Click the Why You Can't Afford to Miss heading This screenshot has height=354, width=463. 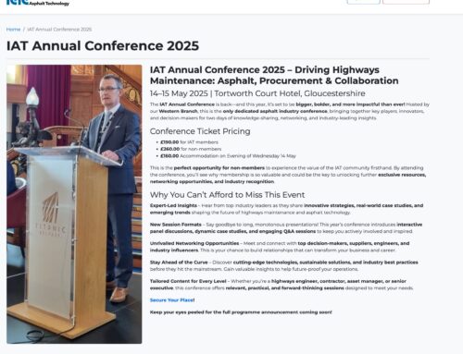click(x=227, y=195)
